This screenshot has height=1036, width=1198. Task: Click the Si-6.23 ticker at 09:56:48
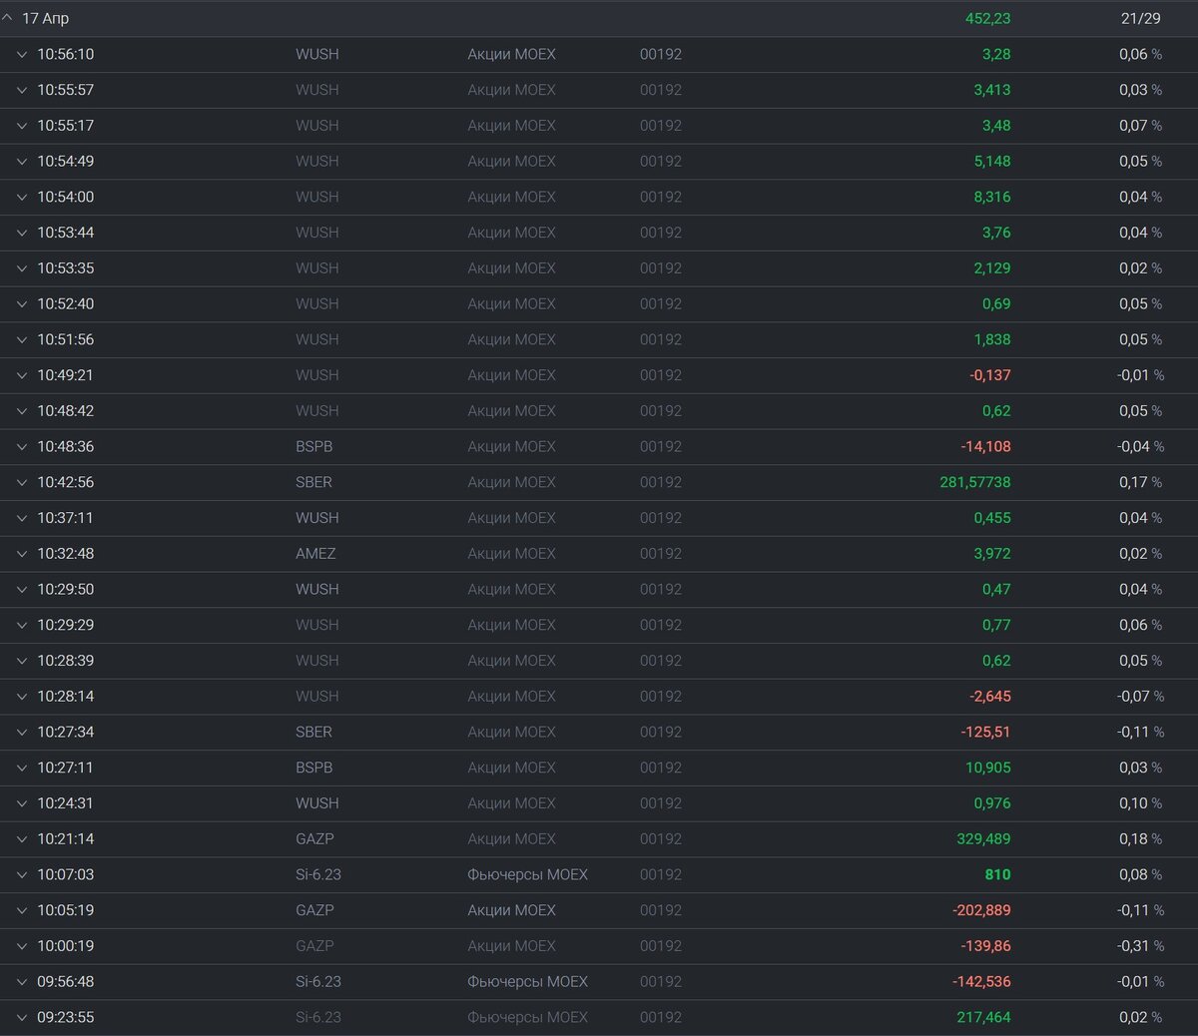click(x=318, y=982)
